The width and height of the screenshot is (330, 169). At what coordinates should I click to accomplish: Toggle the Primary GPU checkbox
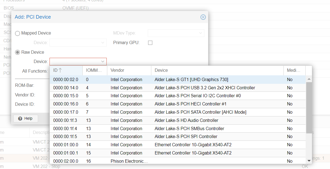click(x=150, y=43)
